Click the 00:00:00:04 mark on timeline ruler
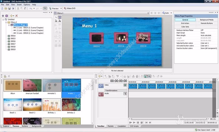 [x=159, y=82]
